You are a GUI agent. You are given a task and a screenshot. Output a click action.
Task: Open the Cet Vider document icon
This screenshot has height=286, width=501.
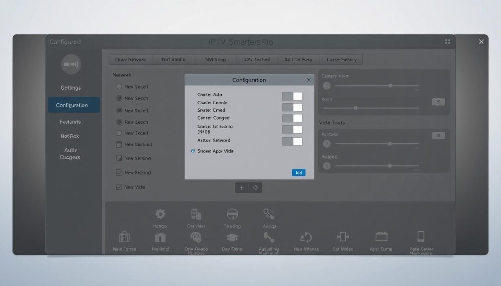pos(196,214)
